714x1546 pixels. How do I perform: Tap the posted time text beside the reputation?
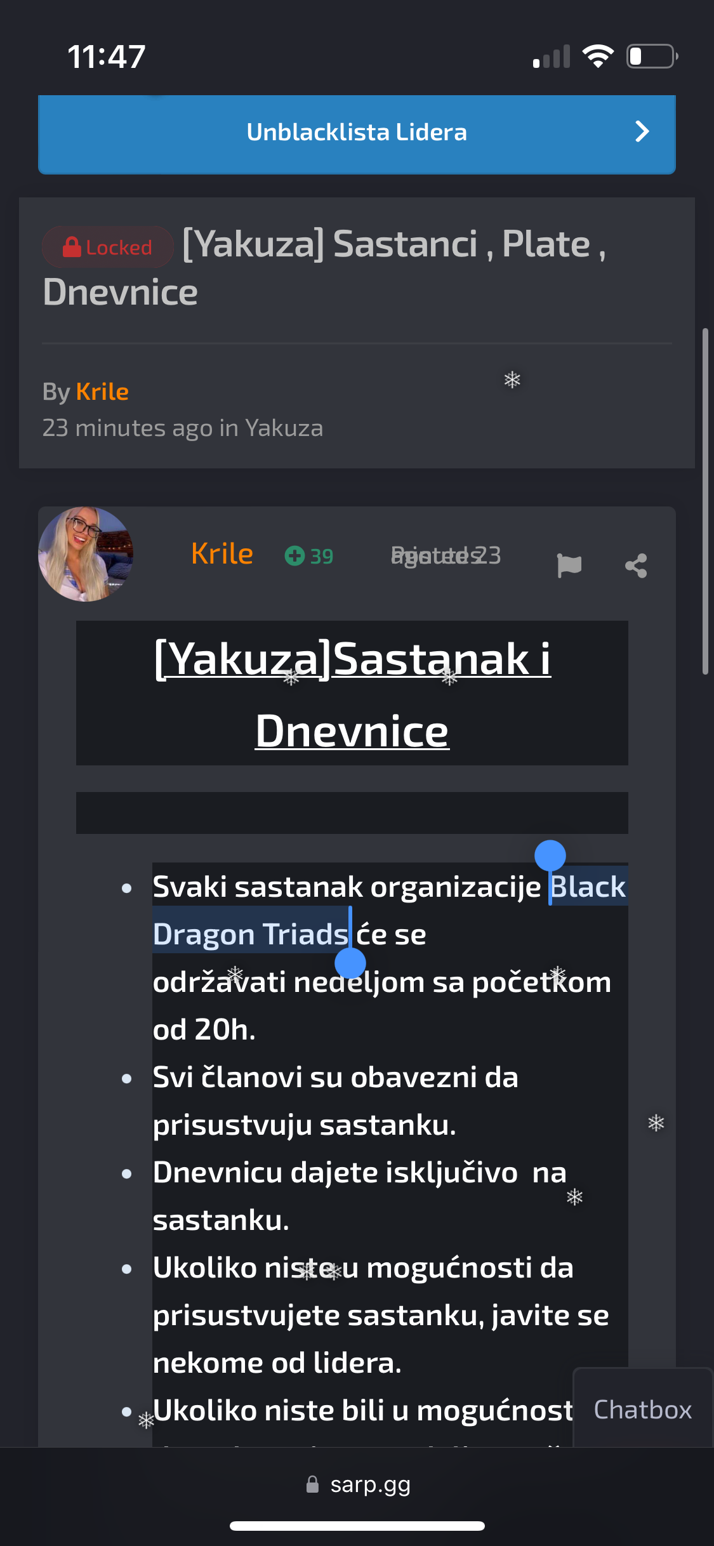pos(446,555)
